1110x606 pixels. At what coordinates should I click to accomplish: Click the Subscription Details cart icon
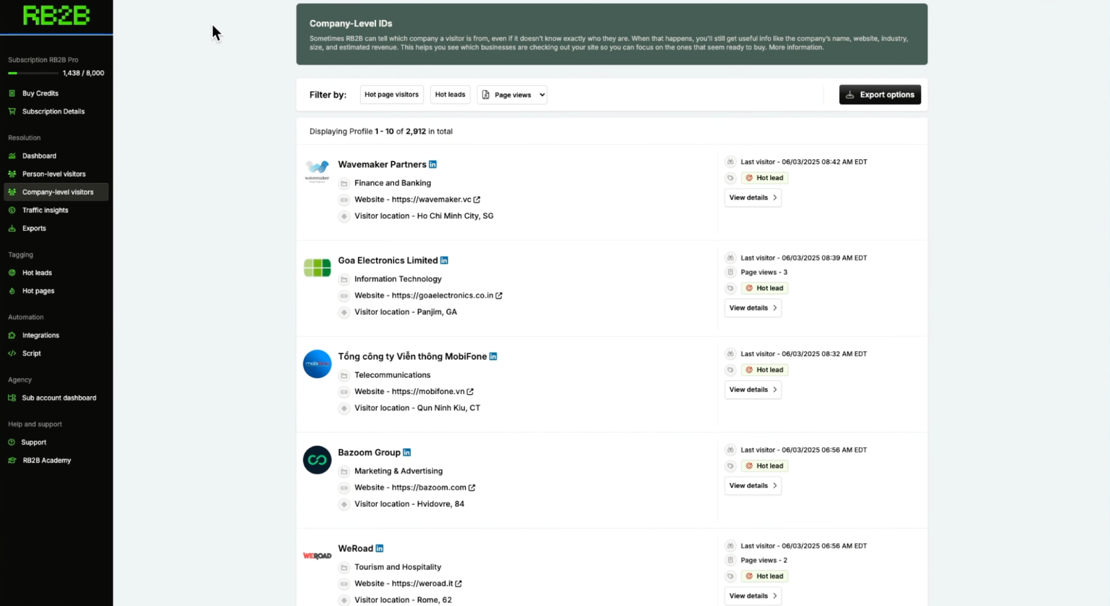(x=12, y=111)
